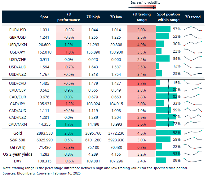Select the 7D trading range column header
Viewport: 208px width, 181px height.
click(x=141, y=17)
